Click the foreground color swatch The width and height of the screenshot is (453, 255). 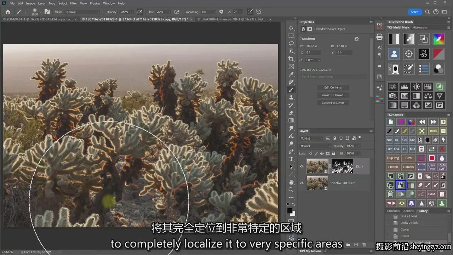[289, 211]
